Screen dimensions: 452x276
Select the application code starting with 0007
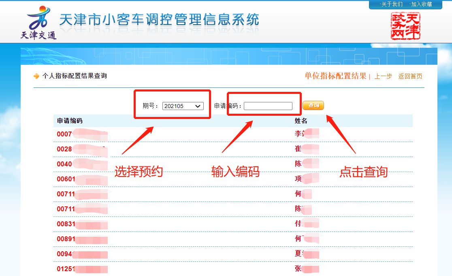point(82,134)
